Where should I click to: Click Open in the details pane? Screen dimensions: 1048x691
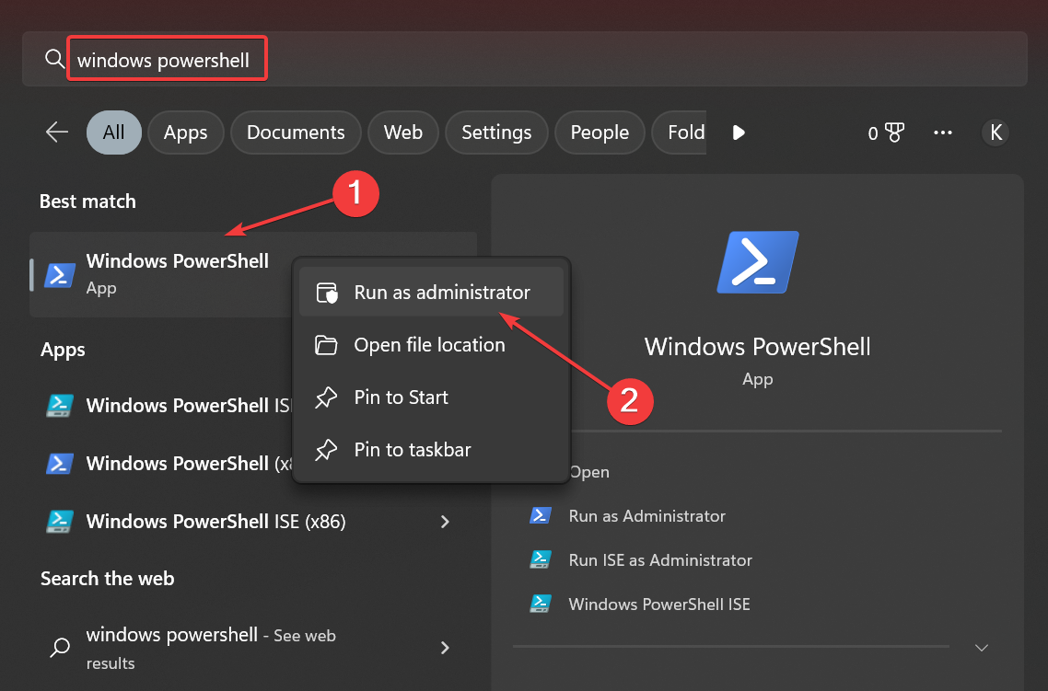588,472
